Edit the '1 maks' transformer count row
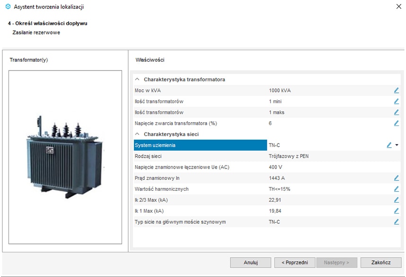 pos(396,112)
